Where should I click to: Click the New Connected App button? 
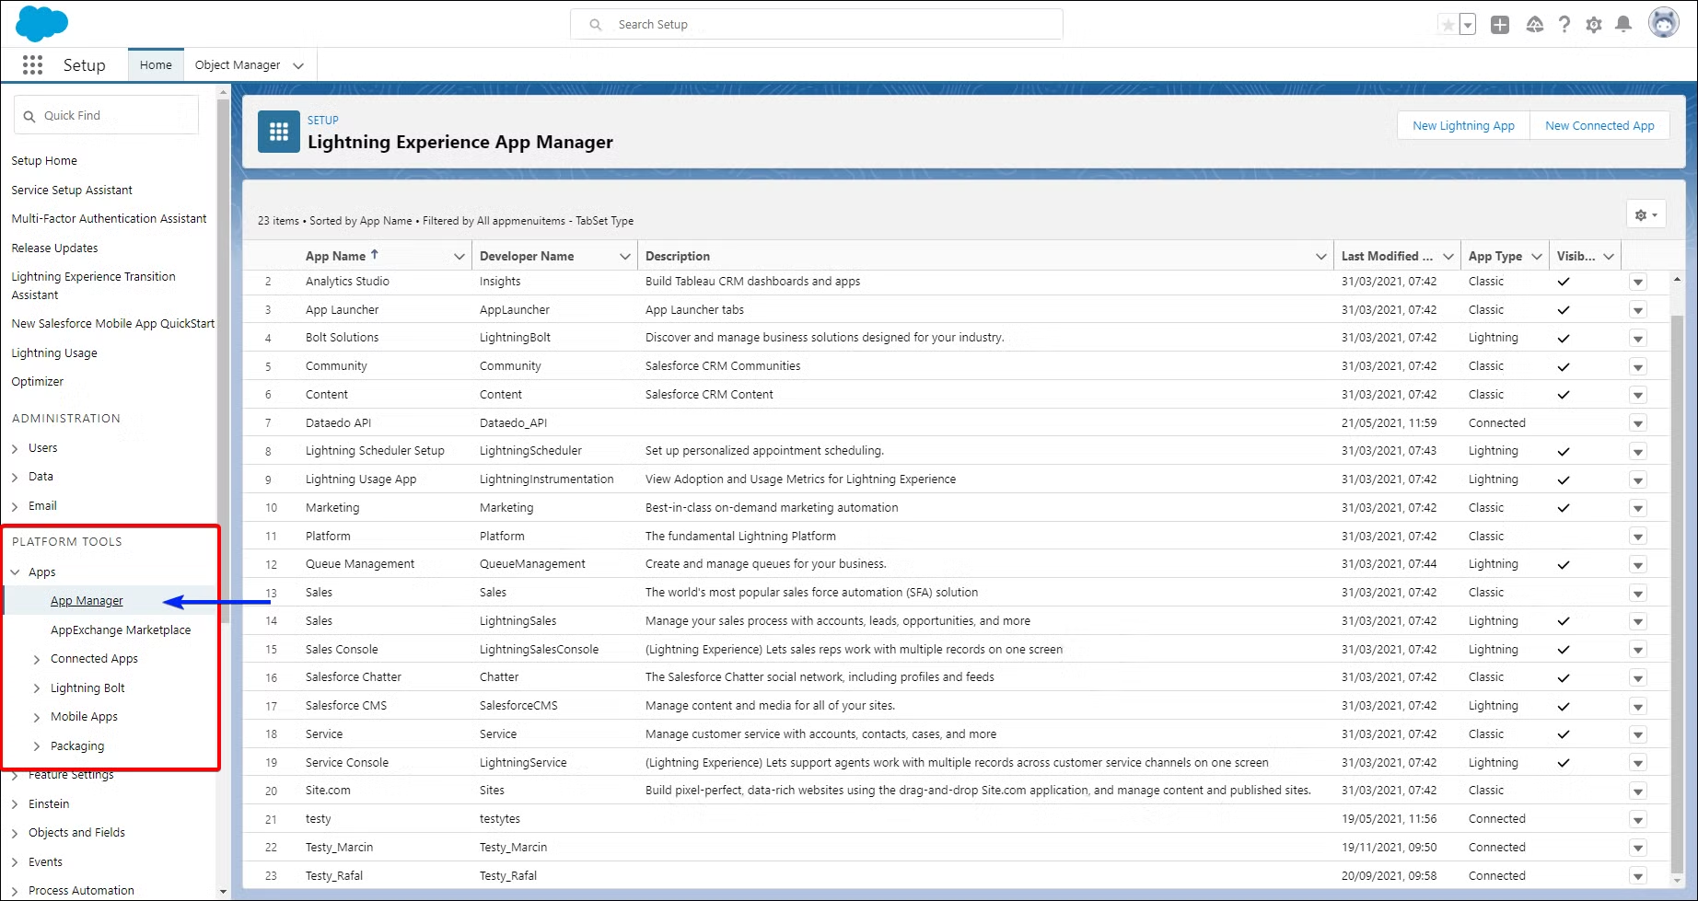point(1599,126)
